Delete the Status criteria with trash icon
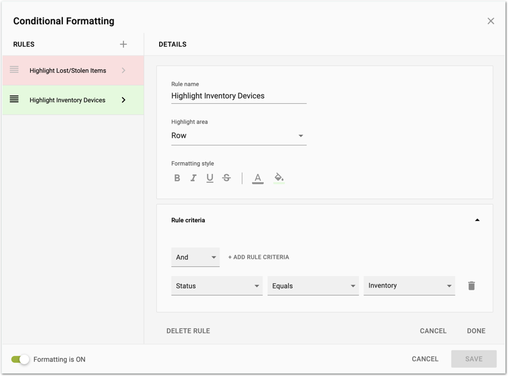The width and height of the screenshot is (508, 376). tap(471, 286)
